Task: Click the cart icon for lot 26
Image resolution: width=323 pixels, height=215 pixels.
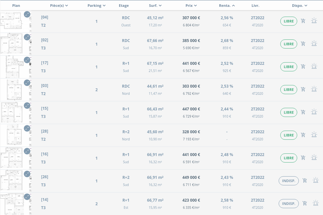Action: (x=305, y=181)
